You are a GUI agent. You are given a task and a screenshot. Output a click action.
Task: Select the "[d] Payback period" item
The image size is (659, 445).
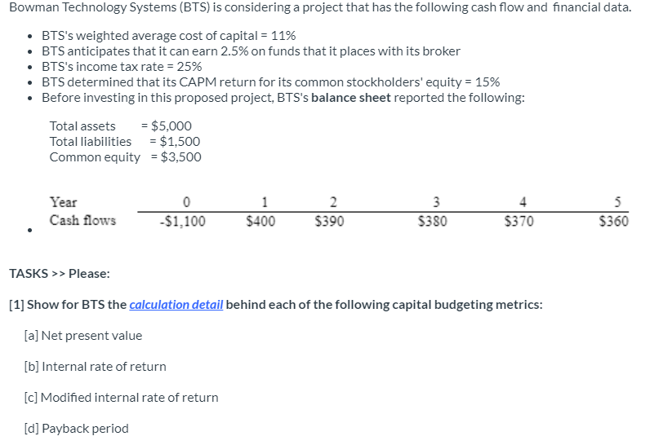click(77, 429)
